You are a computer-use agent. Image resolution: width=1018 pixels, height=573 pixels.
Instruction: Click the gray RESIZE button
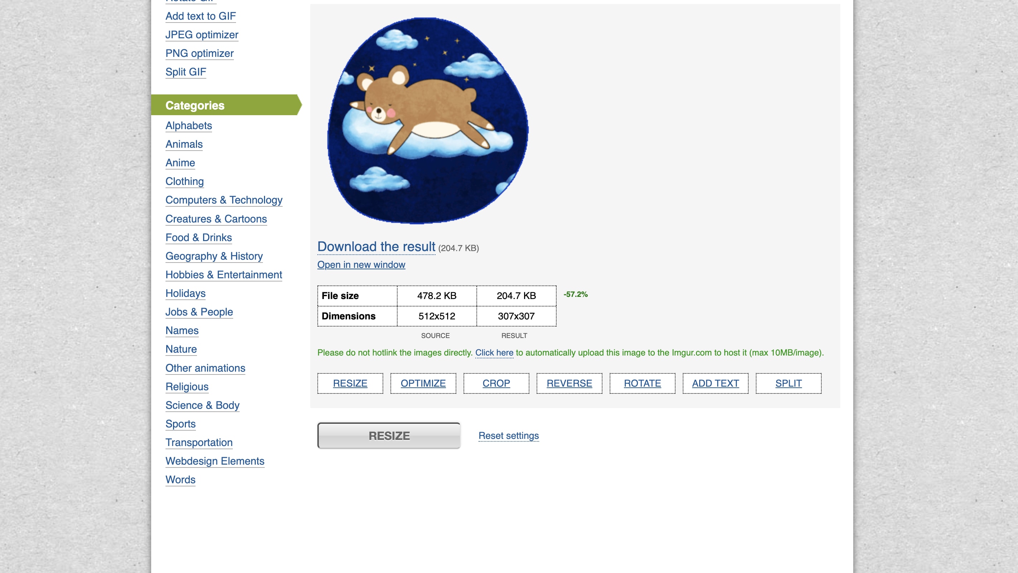389,435
